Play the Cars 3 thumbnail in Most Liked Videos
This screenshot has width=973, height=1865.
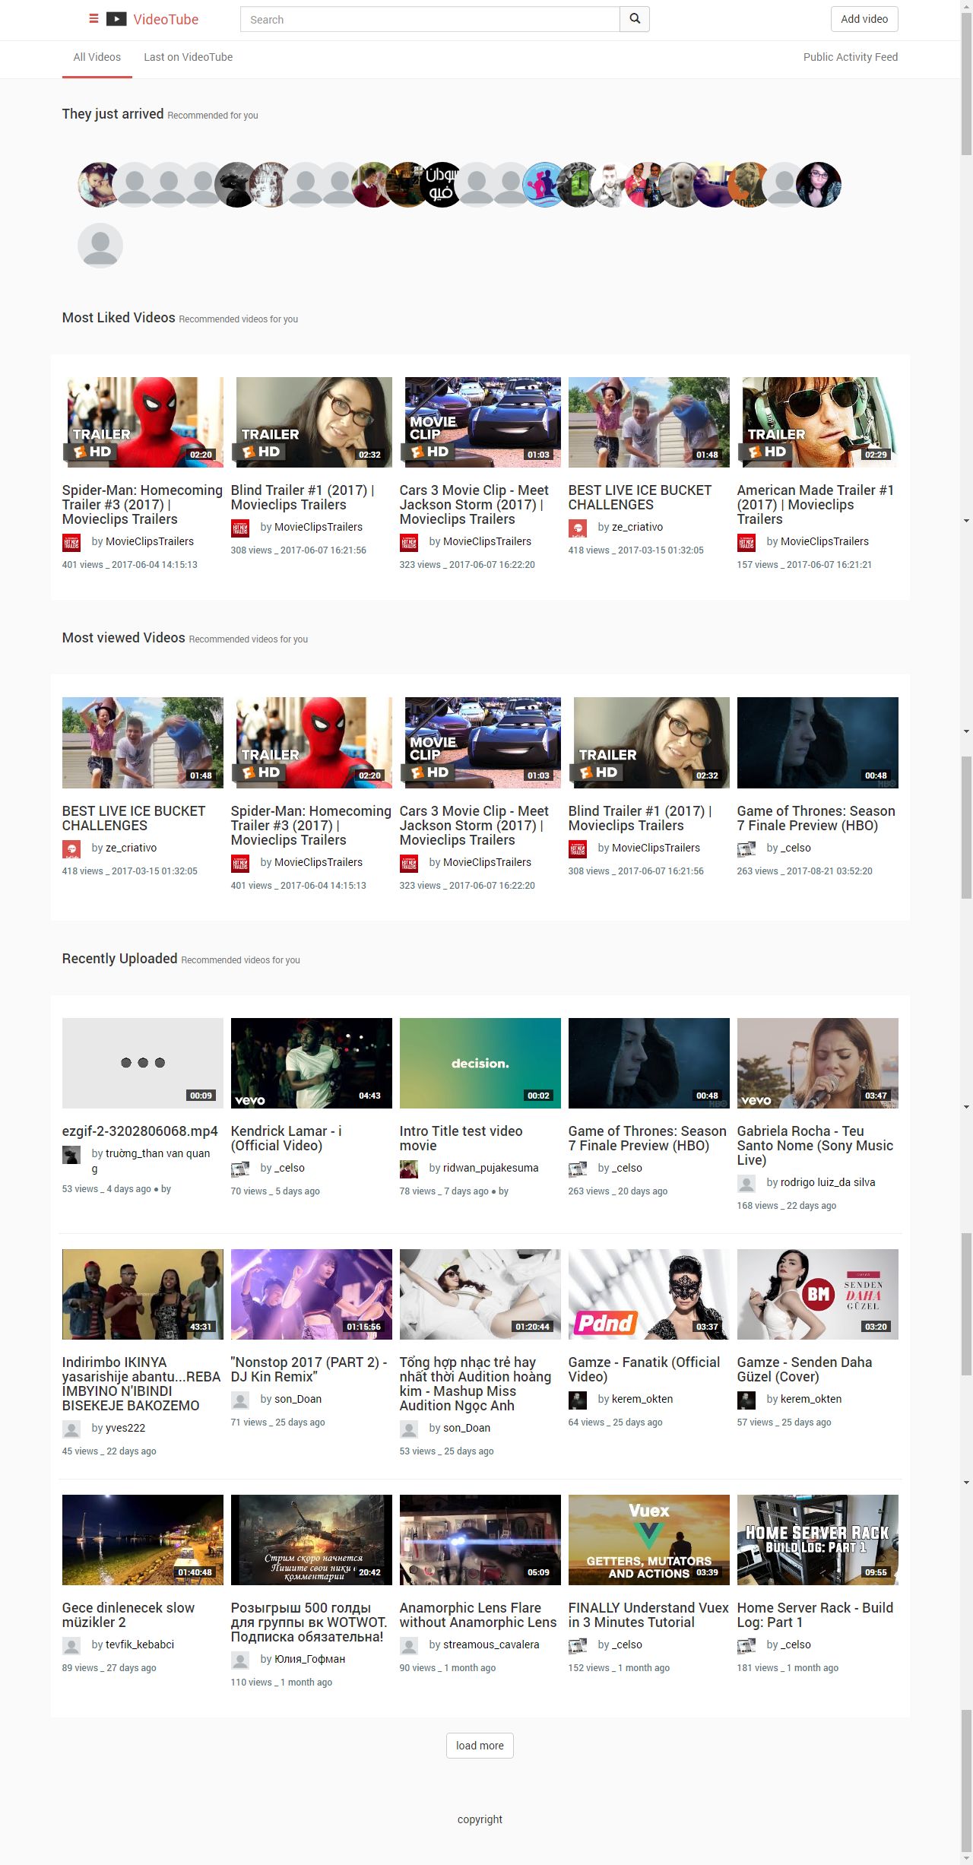click(x=480, y=422)
